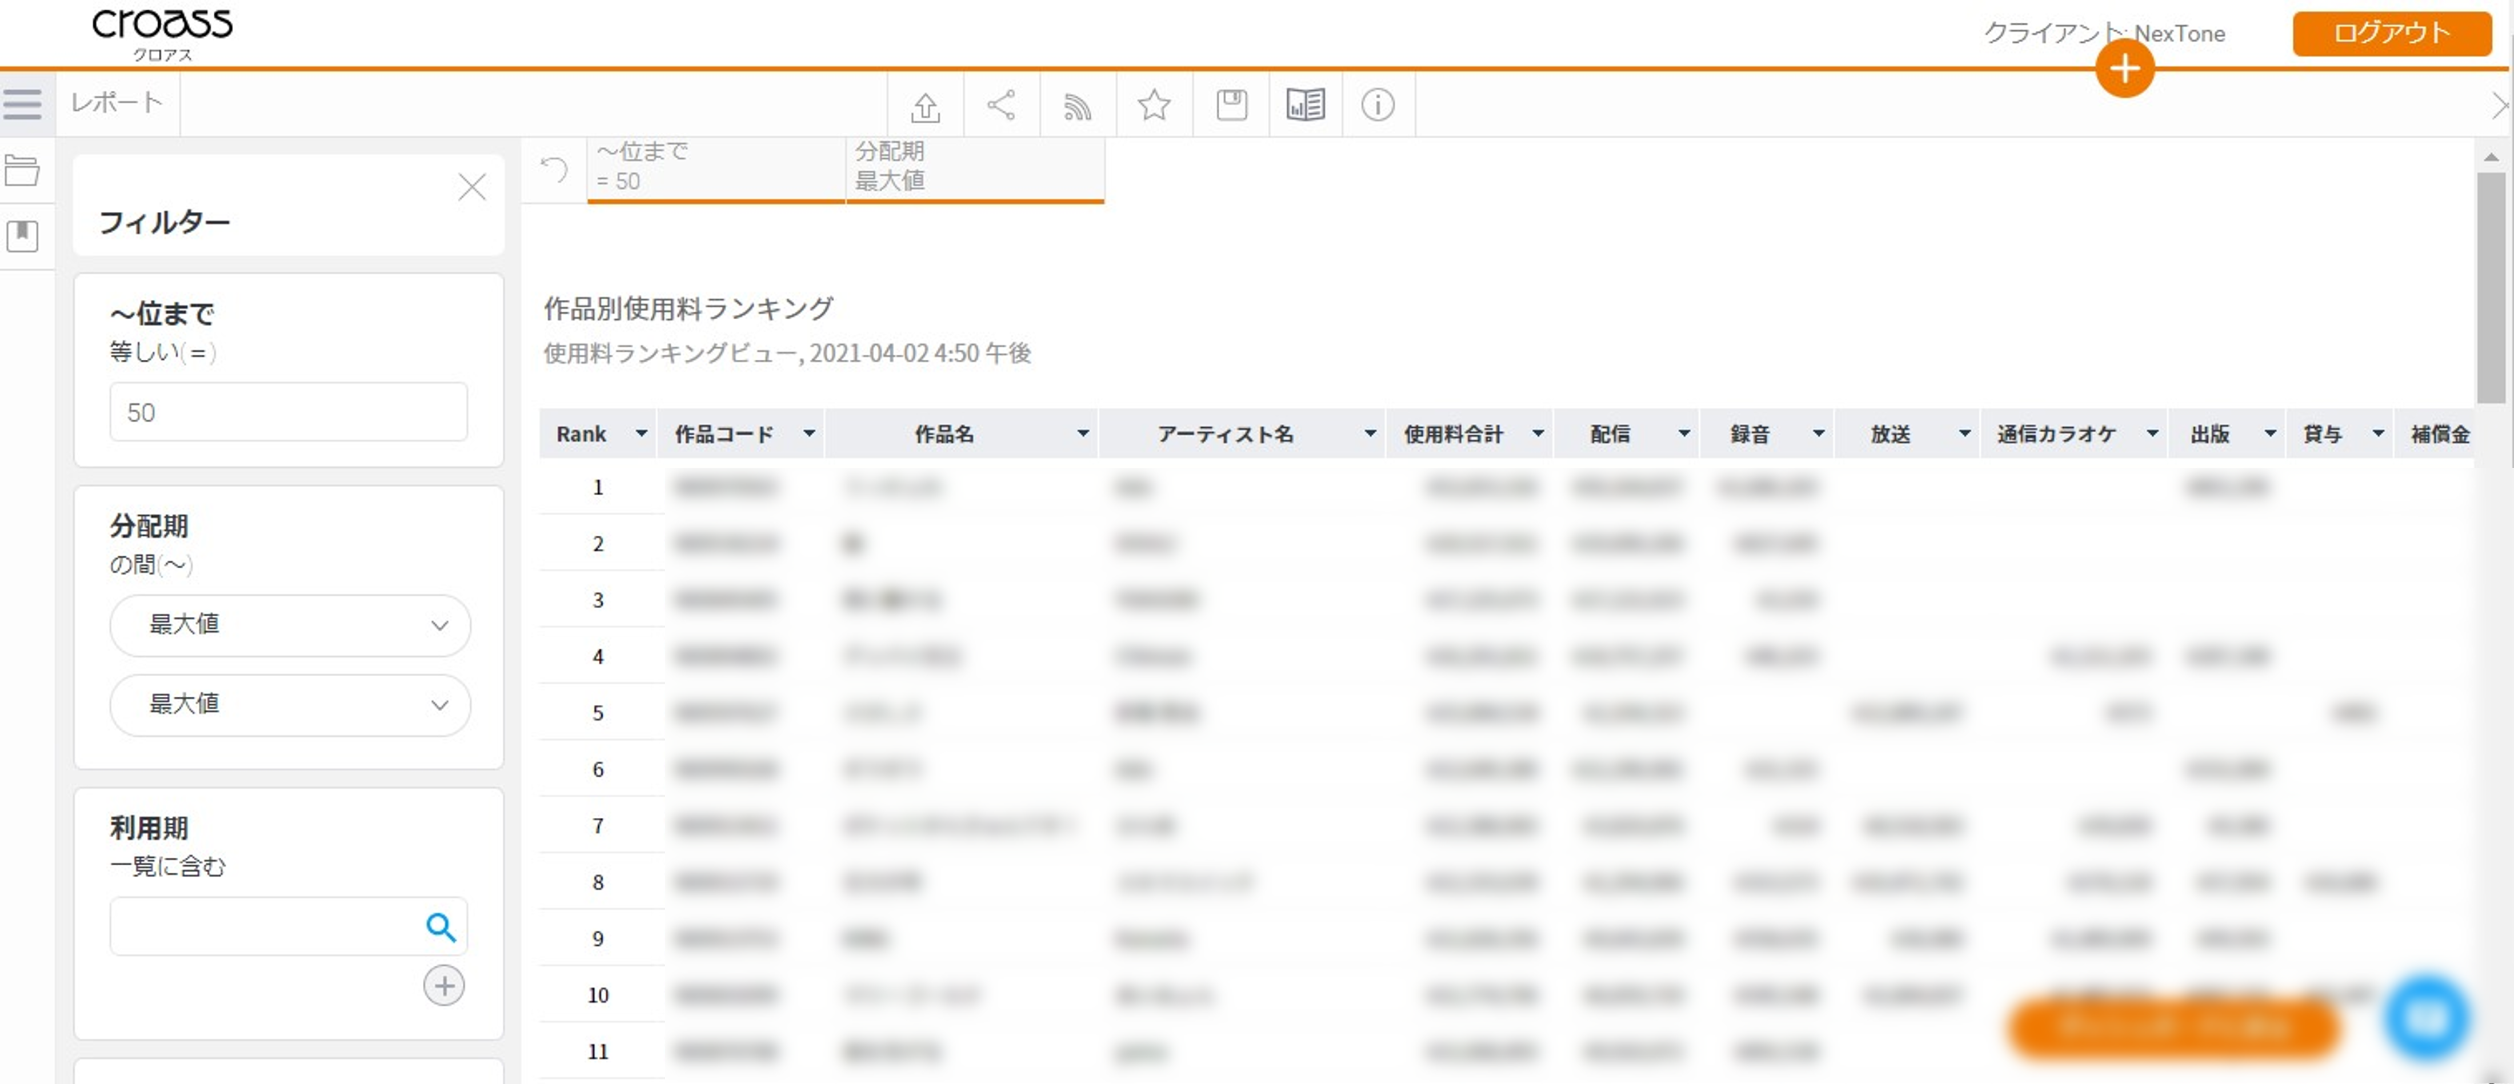Open the hamburger menu icon
This screenshot has width=2514, height=1084.
tap(22, 103)
